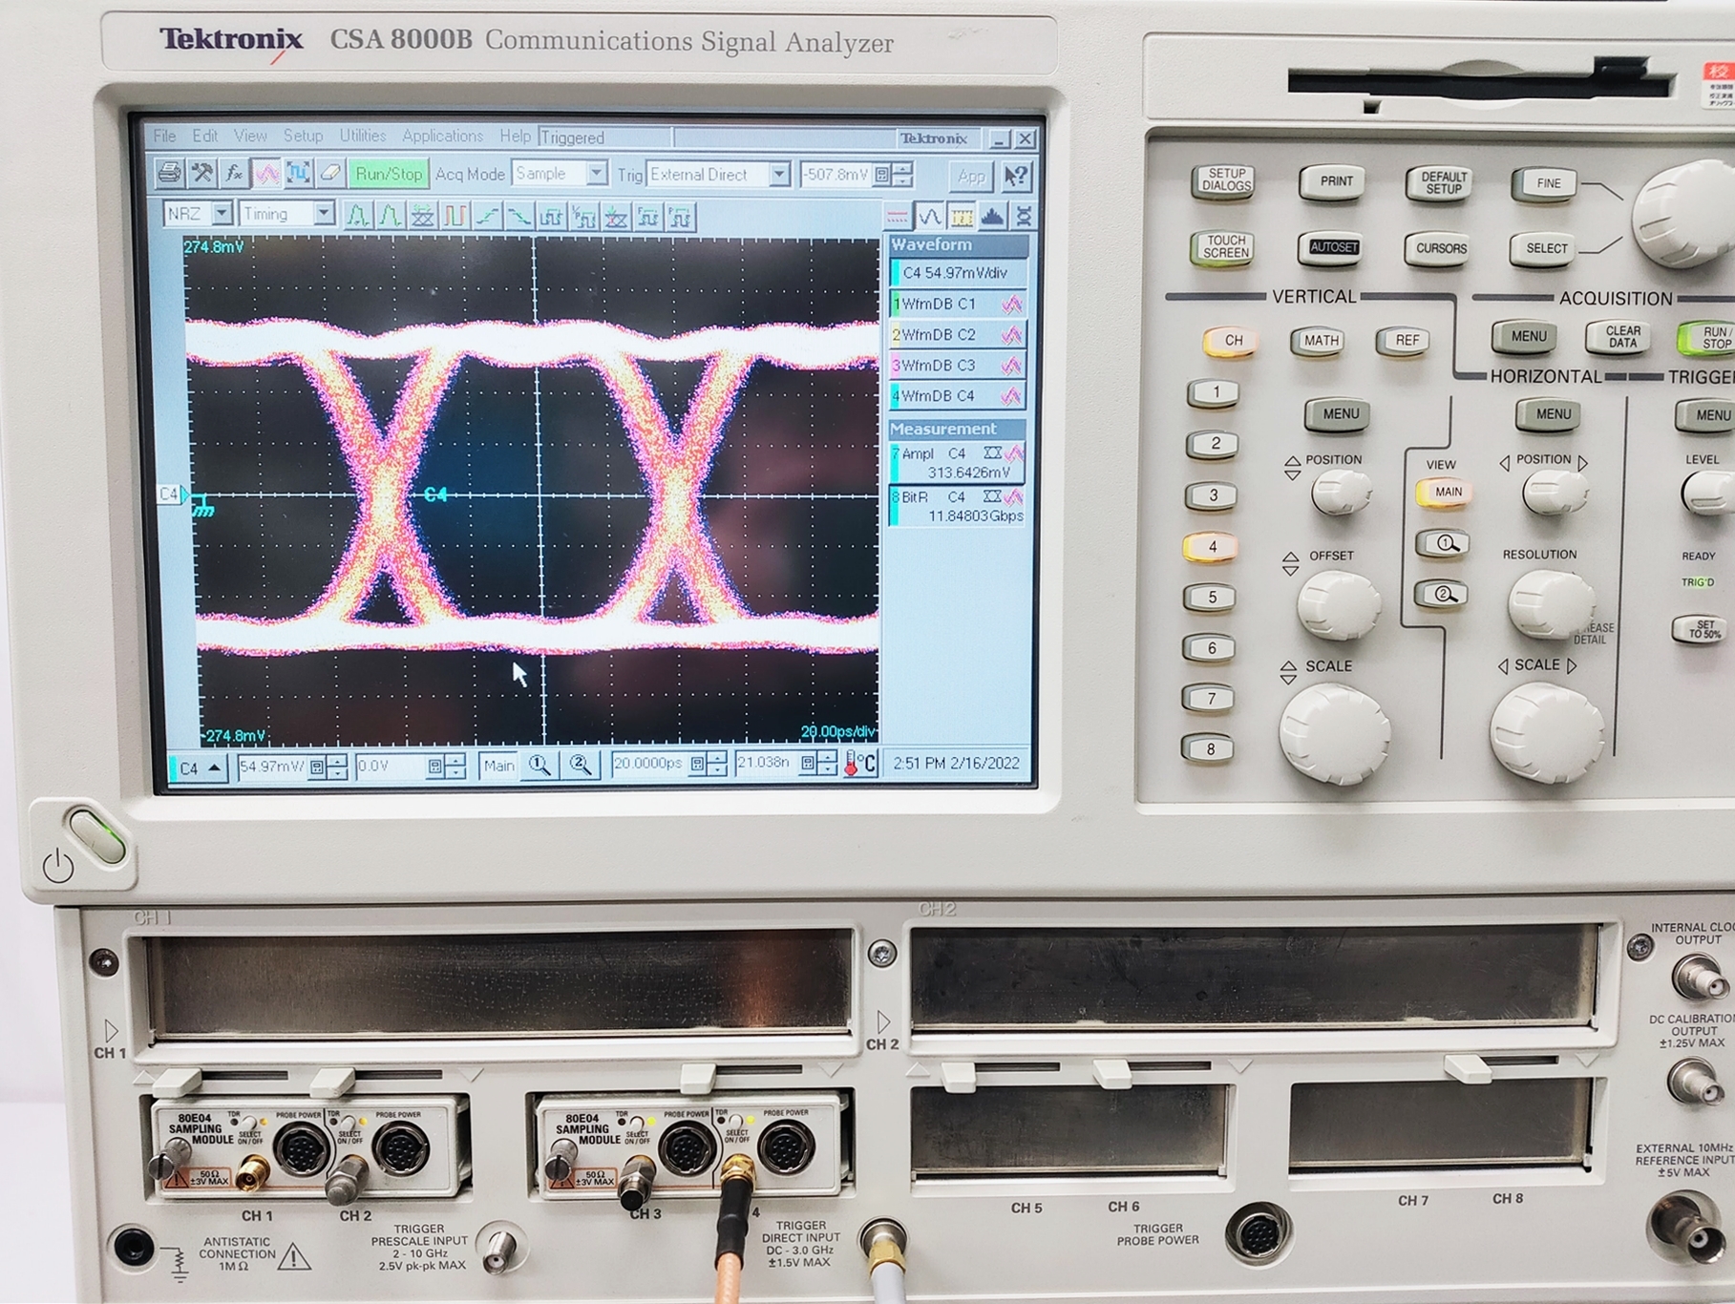
Task: Click the pink waveform database toolbar icon
Action: coord(266,173)
